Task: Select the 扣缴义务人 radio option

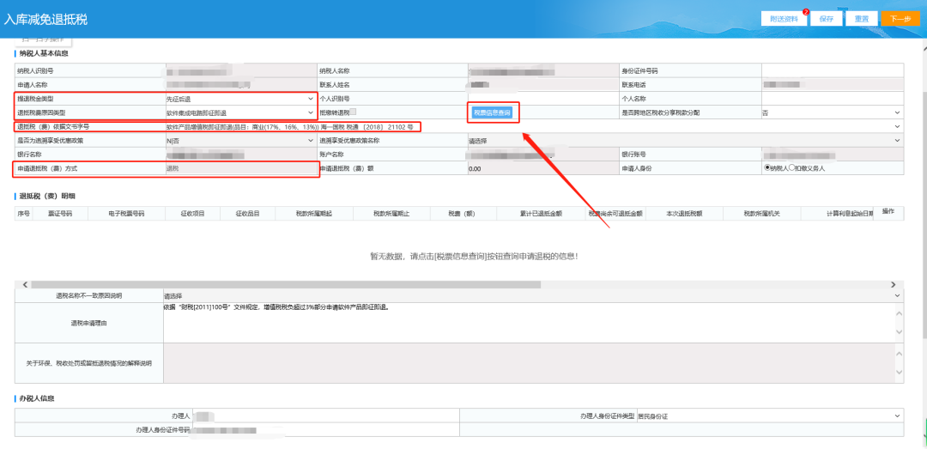Action: pos(792,167)
